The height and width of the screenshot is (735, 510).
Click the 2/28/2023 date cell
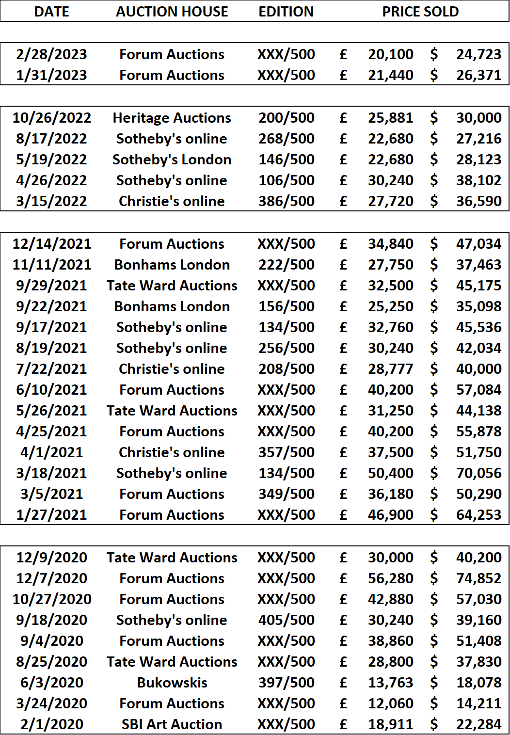click(51, 54)
